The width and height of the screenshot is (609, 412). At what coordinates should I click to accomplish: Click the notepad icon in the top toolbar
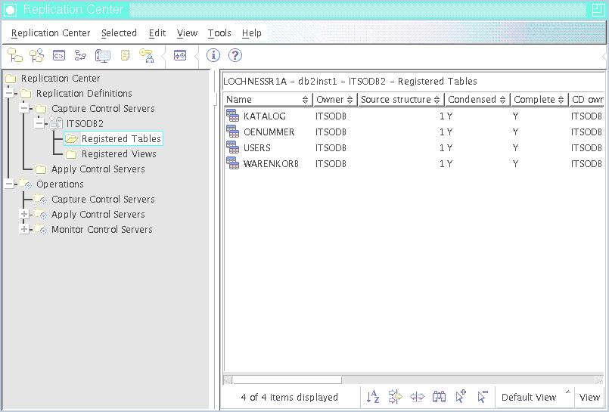click(x=125, y=55)
